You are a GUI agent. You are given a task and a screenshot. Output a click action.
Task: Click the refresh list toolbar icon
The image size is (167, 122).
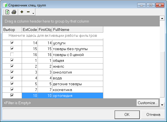click(8, 12)
